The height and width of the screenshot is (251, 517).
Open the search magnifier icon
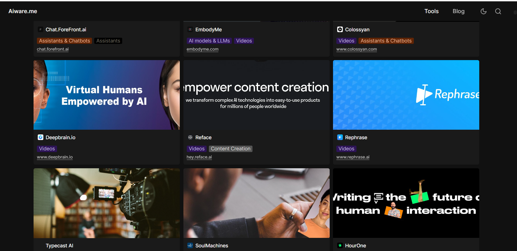pyautogui.click(x=498, y=11)
